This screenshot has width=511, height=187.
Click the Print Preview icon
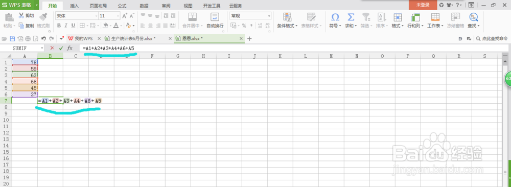pyautogui.click(x=36, y=38)
